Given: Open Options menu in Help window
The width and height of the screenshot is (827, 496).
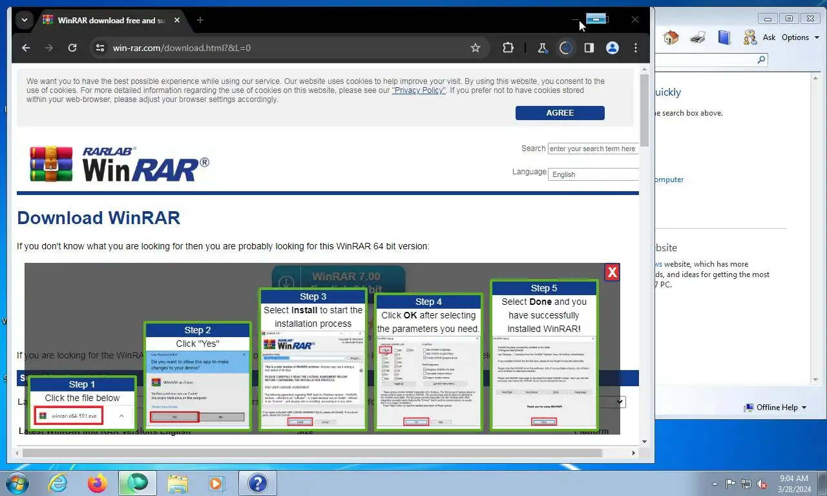Looking at the screenshot, I should pos(800,37).
